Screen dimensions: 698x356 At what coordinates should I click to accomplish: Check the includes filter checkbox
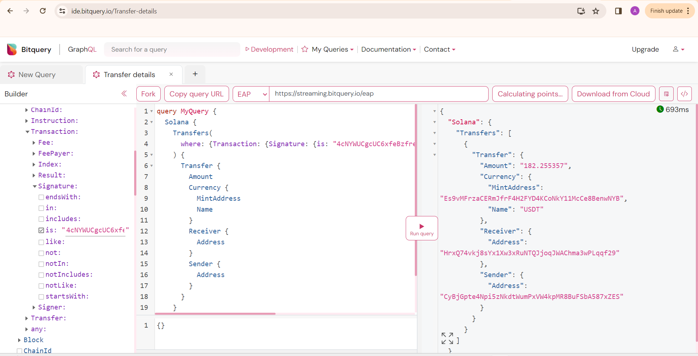(41, 219)
